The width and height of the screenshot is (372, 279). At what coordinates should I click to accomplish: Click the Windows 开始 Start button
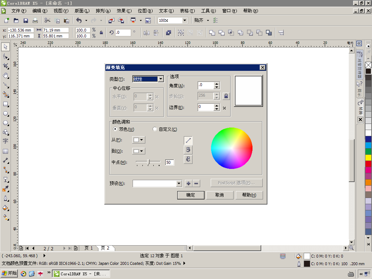pos(9,274)
